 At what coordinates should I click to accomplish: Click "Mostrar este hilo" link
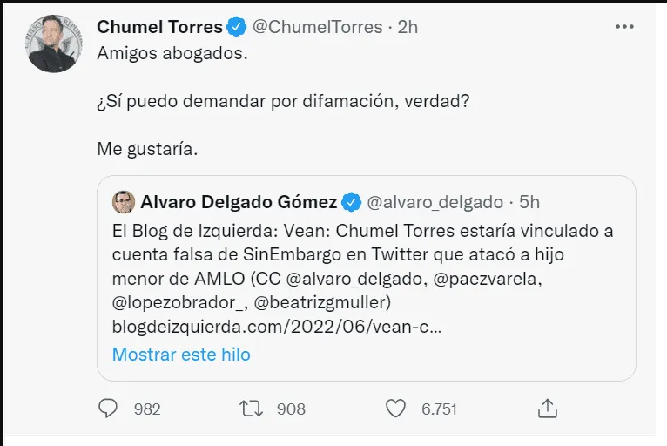[181, 355]
